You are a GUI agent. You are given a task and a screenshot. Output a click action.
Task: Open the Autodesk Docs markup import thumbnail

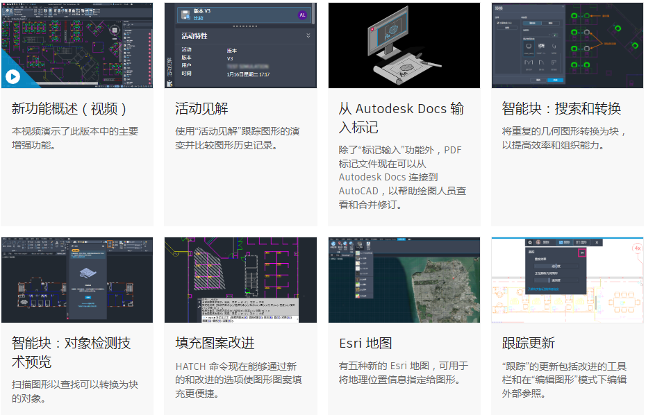404,45
